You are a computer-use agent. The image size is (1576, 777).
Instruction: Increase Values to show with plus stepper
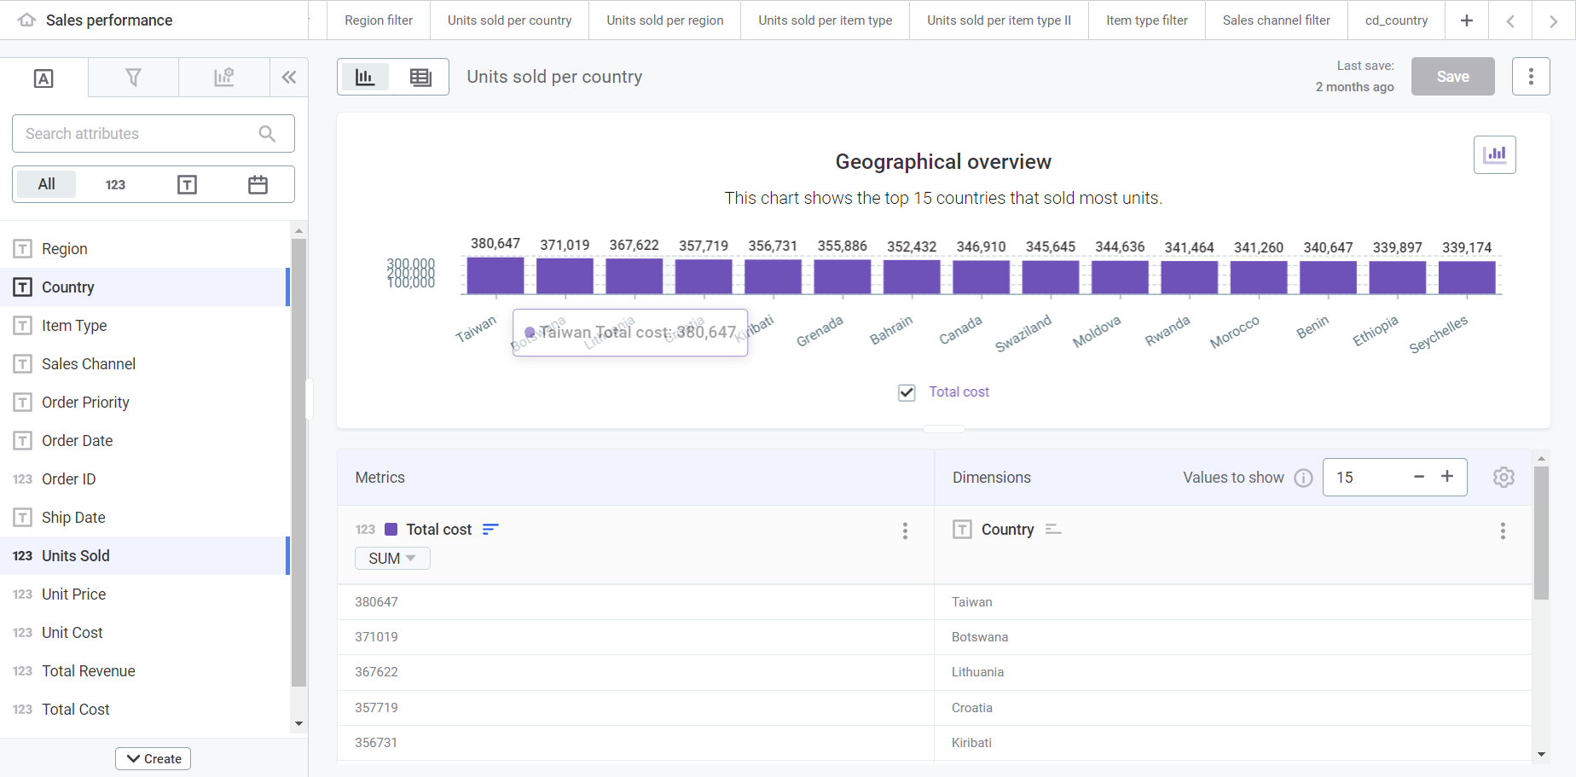(x=1447, y=477)
